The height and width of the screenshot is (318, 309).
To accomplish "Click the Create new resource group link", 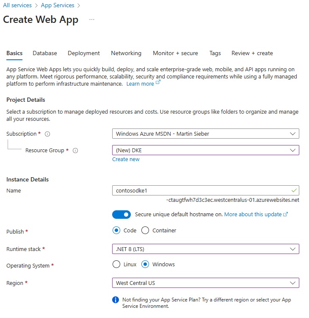I will coord(126,159).
